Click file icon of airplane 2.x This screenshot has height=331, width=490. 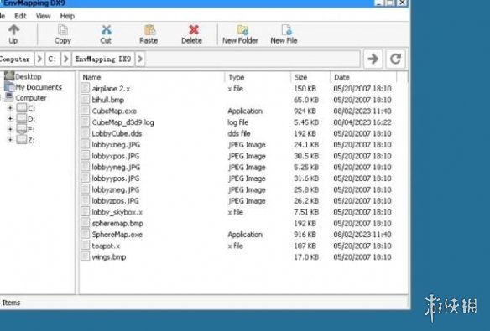pos(85,88)
